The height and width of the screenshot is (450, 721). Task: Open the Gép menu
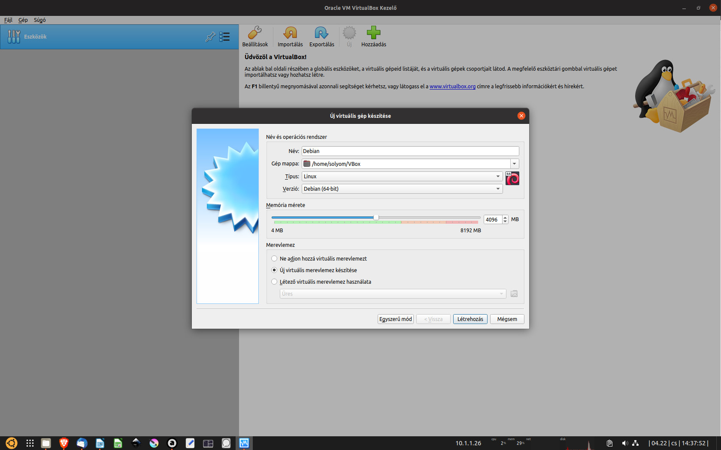coord(23,20)
